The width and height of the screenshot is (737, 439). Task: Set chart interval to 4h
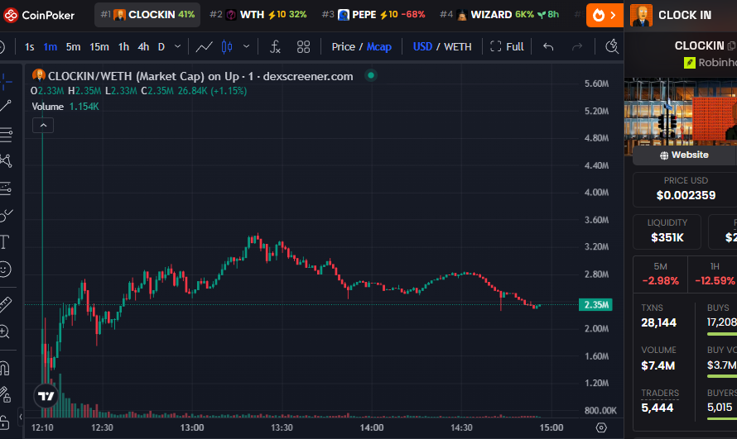coord(143,47)
